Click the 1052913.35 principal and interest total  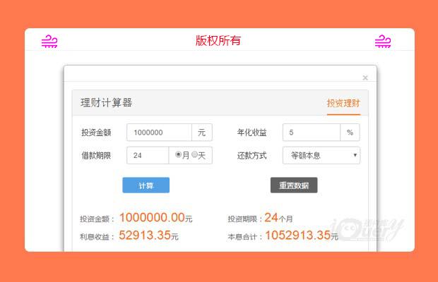(x=297, y=235)
